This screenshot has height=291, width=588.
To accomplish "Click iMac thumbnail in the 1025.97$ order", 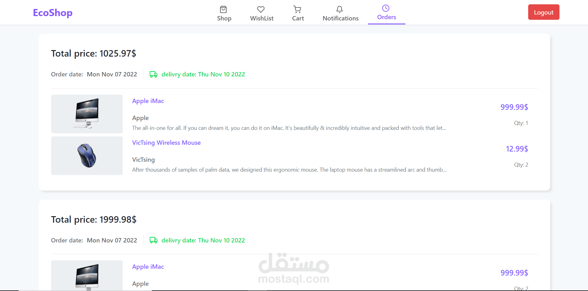I will [x=87, y=114].
